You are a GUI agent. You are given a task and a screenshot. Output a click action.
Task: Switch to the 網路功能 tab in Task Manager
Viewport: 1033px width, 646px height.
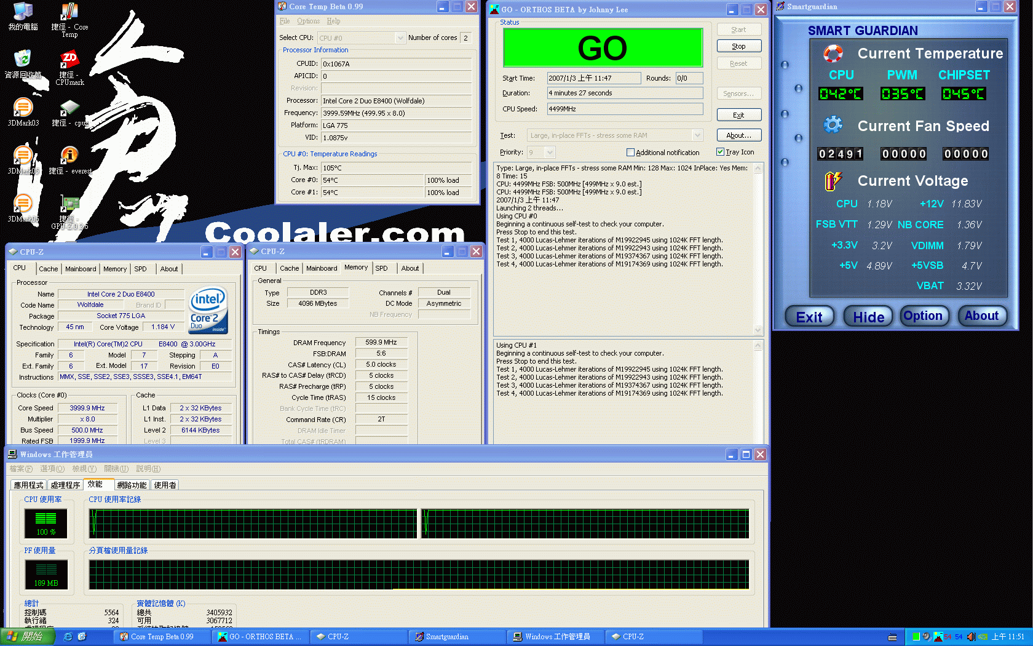132,485
